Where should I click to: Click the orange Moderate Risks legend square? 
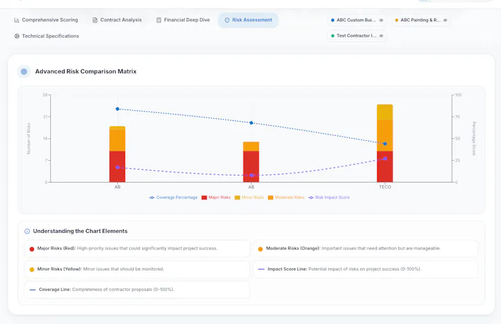(x=271, y=198)
